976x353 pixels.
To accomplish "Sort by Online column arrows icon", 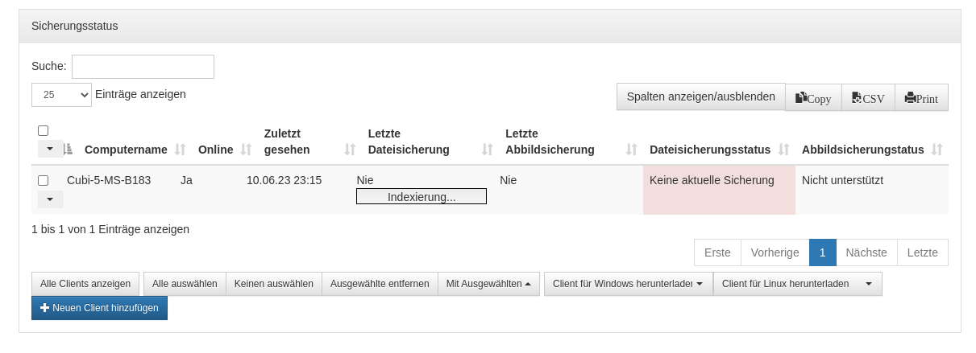I will [x=247, y=150].
